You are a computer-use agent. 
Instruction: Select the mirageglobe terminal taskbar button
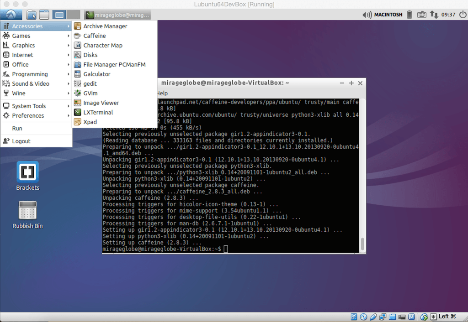117,15
